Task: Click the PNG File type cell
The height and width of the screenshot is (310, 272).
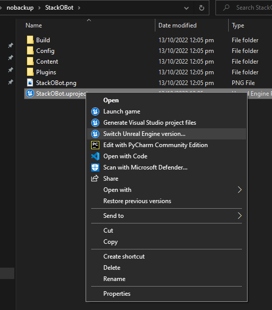Action: [x=243, y=83]
